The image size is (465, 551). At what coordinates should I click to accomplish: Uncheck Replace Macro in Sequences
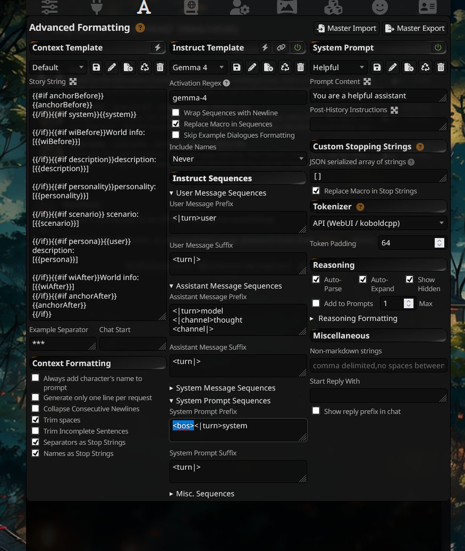(175, 124)
